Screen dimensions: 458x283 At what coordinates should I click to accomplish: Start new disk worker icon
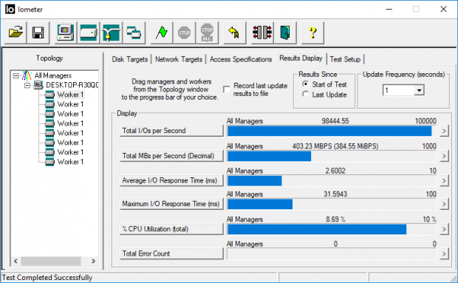[x=88, y=33]
